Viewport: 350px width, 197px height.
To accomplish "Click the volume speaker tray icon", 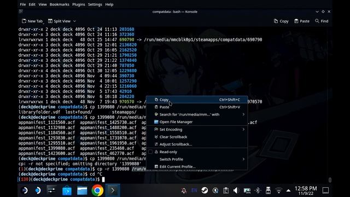I will pos(236,190).
